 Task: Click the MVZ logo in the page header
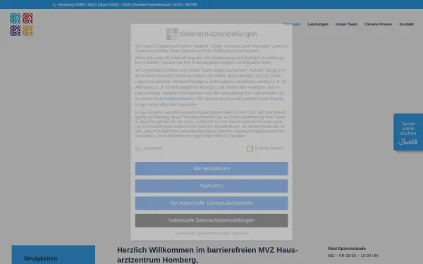[x=22, y=24]
